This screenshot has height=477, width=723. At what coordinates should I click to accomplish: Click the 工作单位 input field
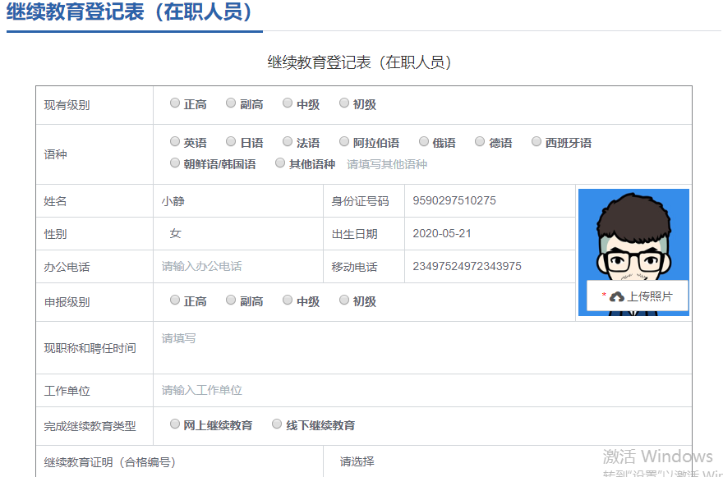419,390
